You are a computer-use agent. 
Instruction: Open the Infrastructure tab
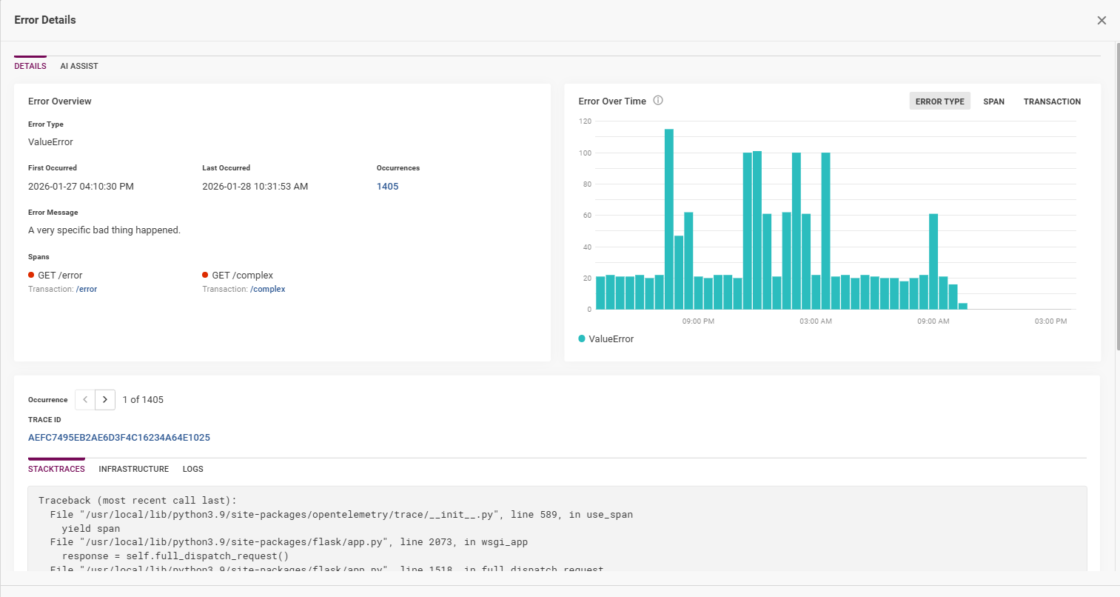tap(134, 469)
